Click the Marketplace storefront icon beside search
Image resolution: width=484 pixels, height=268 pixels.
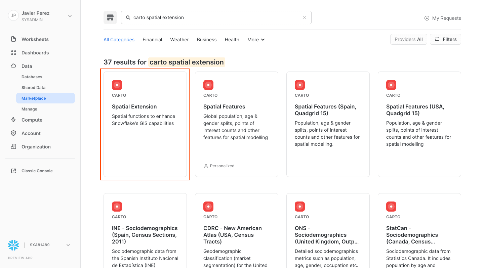tap(110, 17)
